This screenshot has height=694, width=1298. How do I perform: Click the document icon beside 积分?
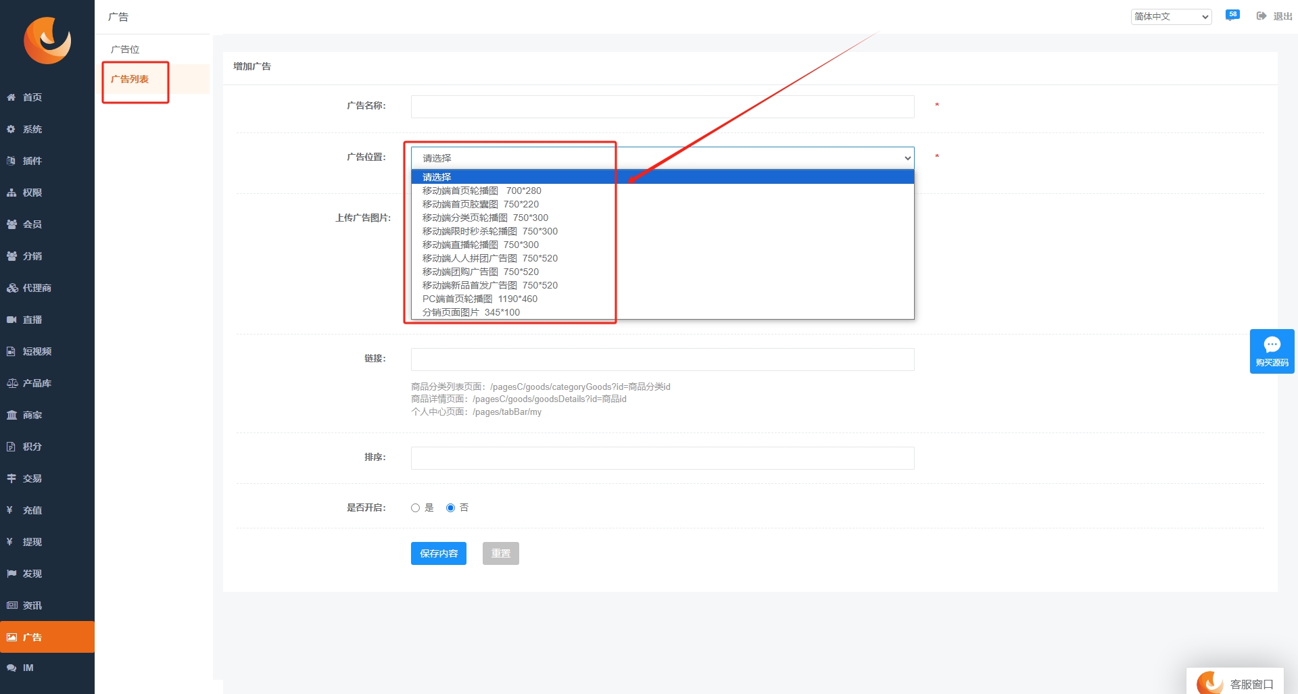[x=11, y=447]
